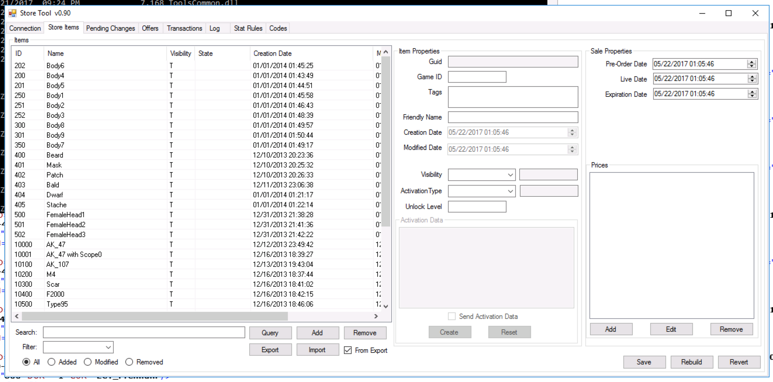Sort by the ID column header
Screen dimensions: 773x382
pos(28,54)
